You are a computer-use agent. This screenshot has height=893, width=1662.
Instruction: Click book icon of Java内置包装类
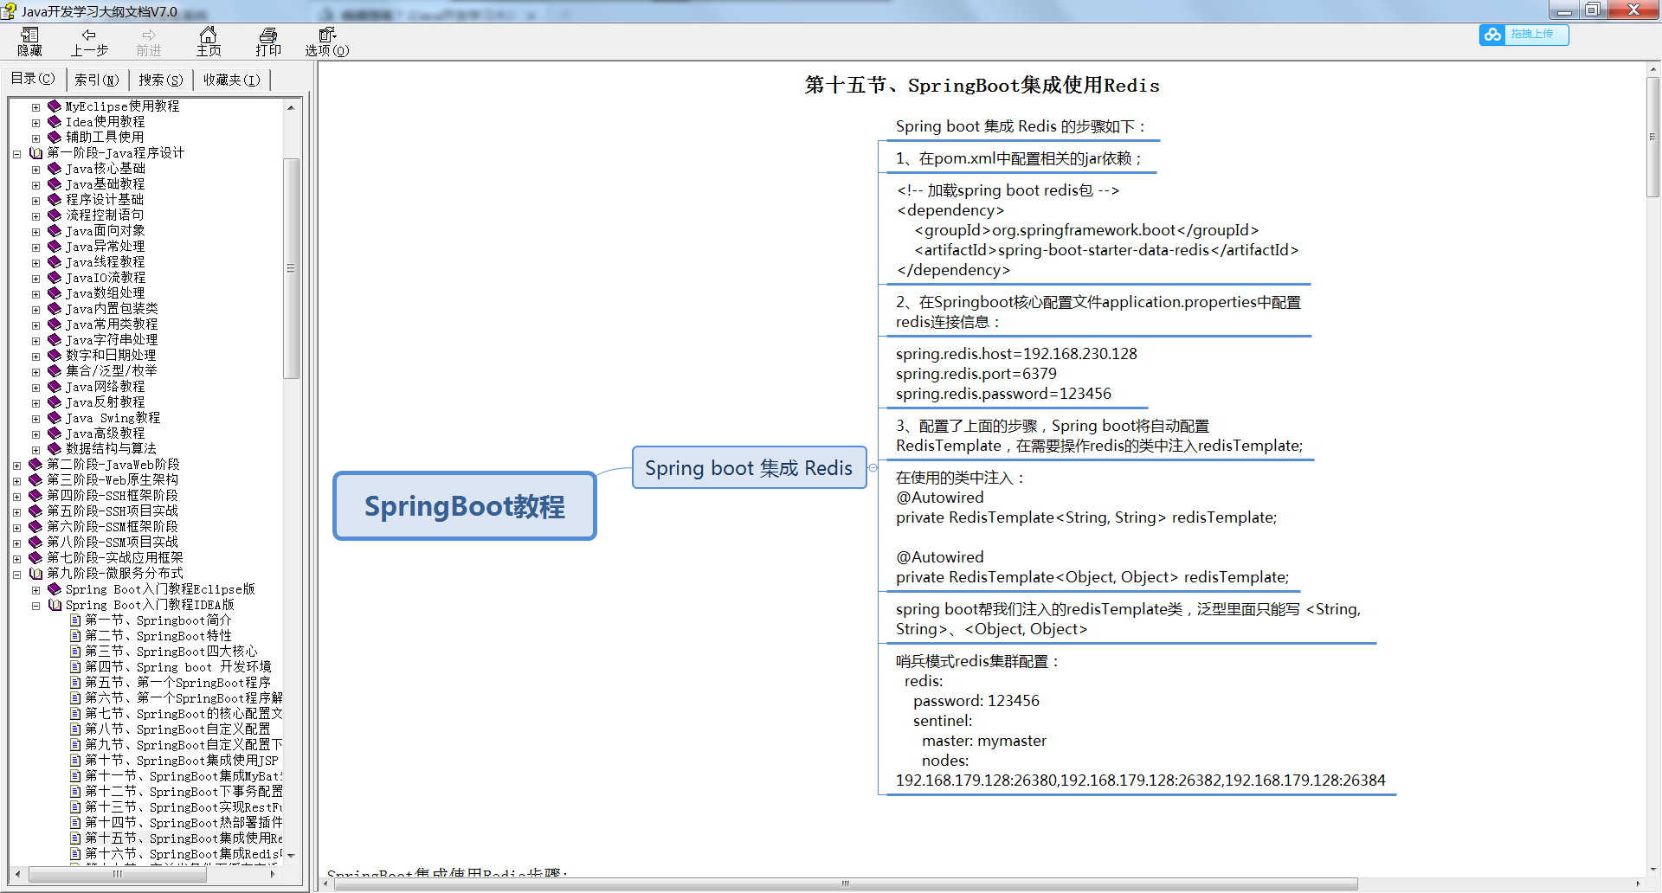pos(55,308)
